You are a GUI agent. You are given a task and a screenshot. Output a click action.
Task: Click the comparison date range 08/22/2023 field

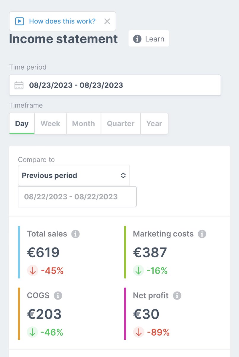tap(77, 197)
